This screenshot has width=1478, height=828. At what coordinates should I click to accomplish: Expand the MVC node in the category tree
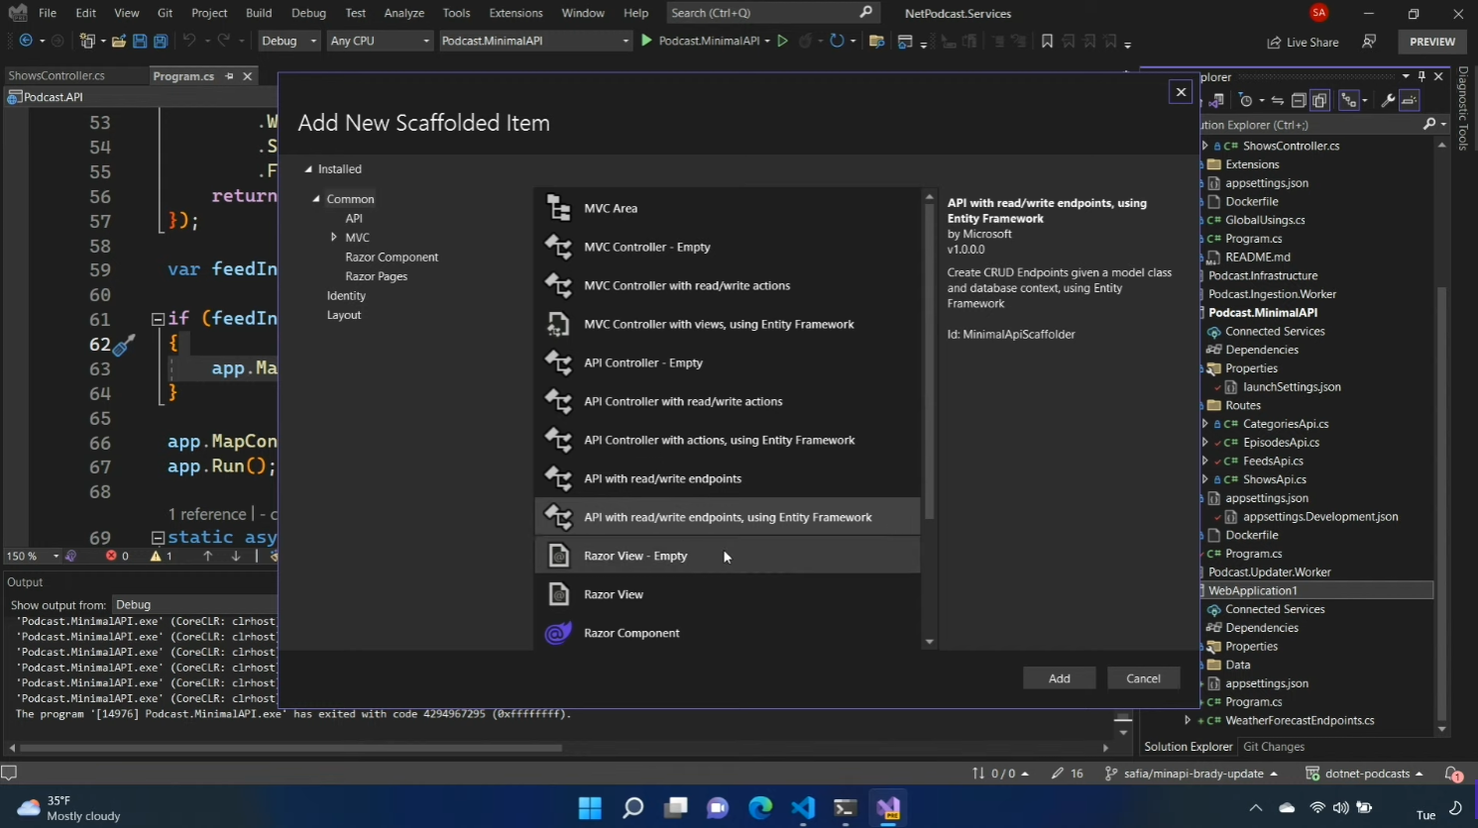coord(334,238)
